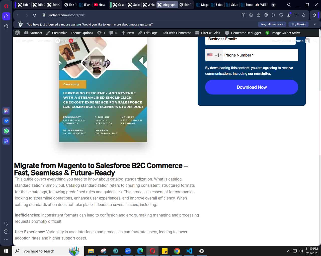Switch to the Infographic tab

pyautogui.click(x=167, y=5)
